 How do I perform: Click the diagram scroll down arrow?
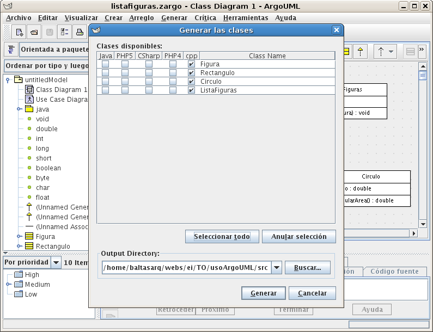(423, 224)
